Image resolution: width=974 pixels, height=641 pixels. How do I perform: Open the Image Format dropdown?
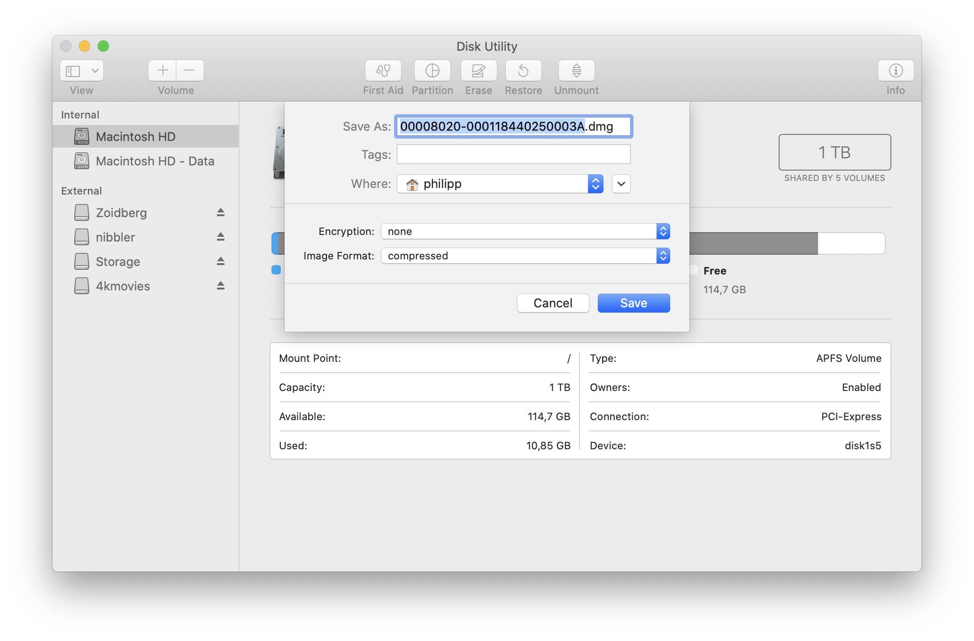click(x=525, y=256)
